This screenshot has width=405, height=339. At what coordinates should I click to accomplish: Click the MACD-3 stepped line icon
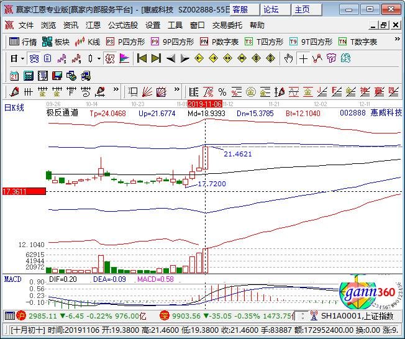pos(61,58)
